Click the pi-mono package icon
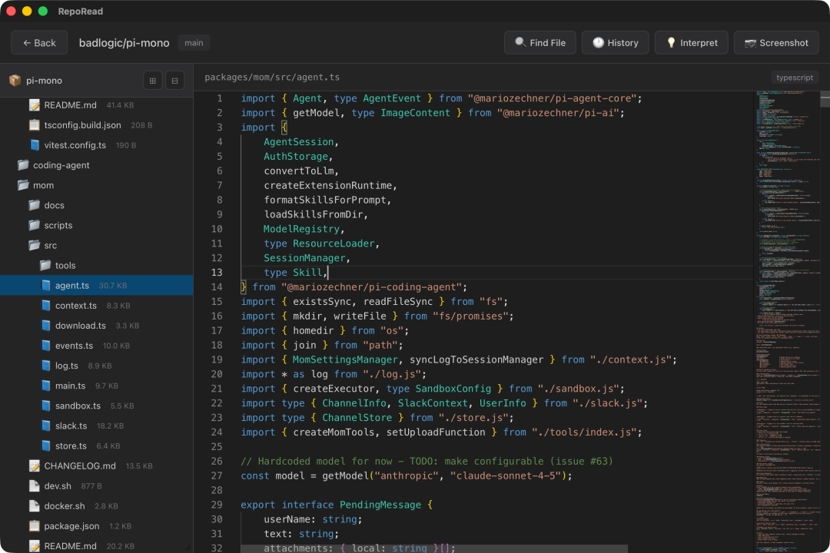Image resolution: width=830 pixels, height=553 pixels. point(15,81)
